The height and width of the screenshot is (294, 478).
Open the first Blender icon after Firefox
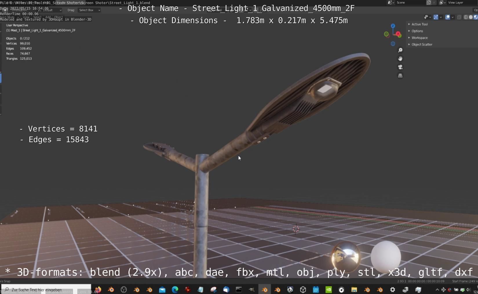[x=111, y=289]
